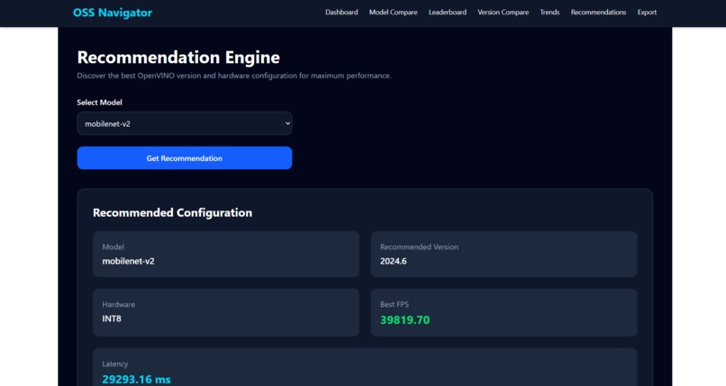Image resolution: width=726 pixels, height=386 pixels.
Task: Click the Recommended Version label
Action: [x=419, y=247]
